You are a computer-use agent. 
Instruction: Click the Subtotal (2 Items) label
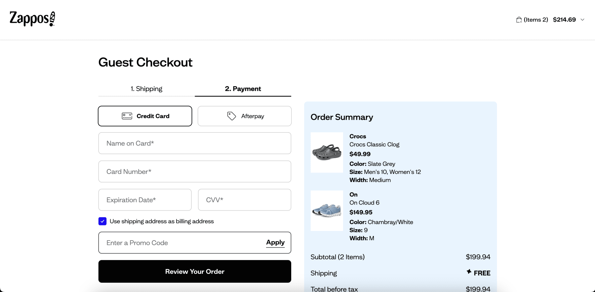(x=337, y=257)
